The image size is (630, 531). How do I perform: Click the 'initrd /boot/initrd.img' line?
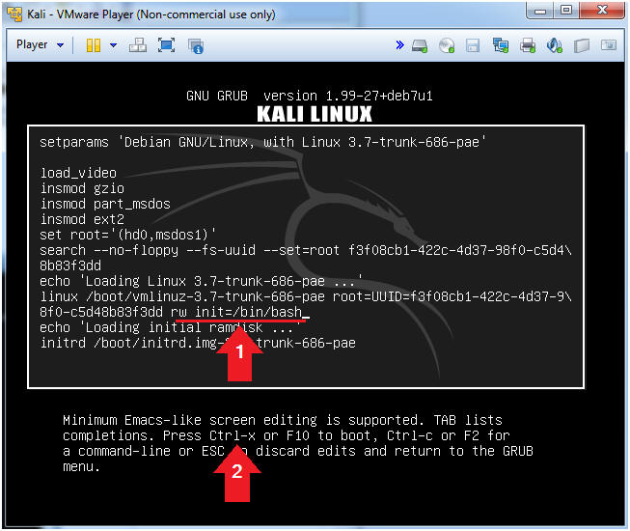[198, 343]
